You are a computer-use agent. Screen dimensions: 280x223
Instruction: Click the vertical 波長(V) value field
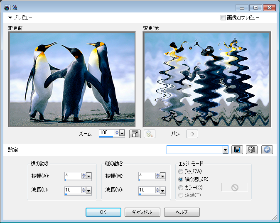coord(147,190)
